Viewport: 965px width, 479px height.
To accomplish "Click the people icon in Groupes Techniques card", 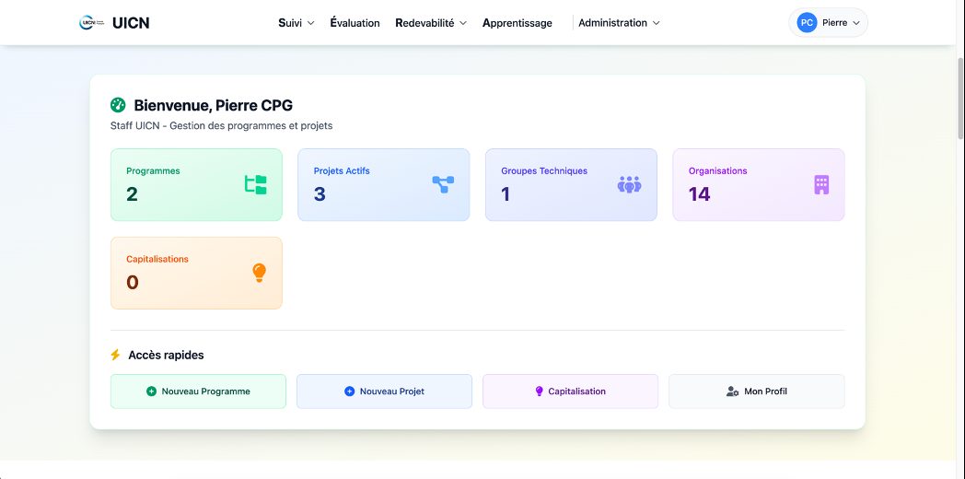I will [629, 185].
